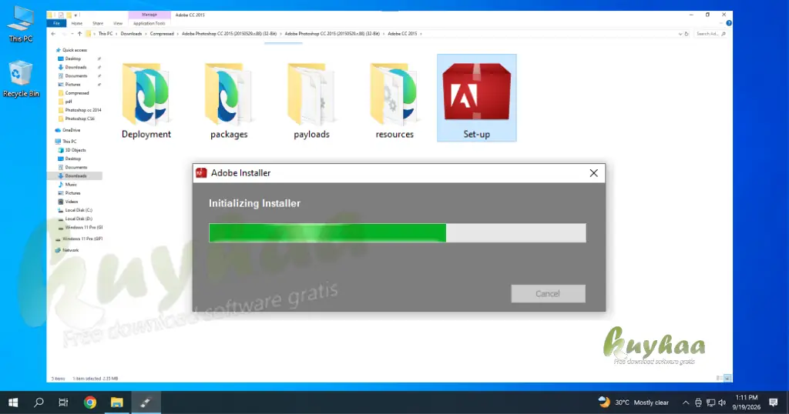Open the Windows Start menu
Viewport: 789px width, 414px height.
click(13, 402)
